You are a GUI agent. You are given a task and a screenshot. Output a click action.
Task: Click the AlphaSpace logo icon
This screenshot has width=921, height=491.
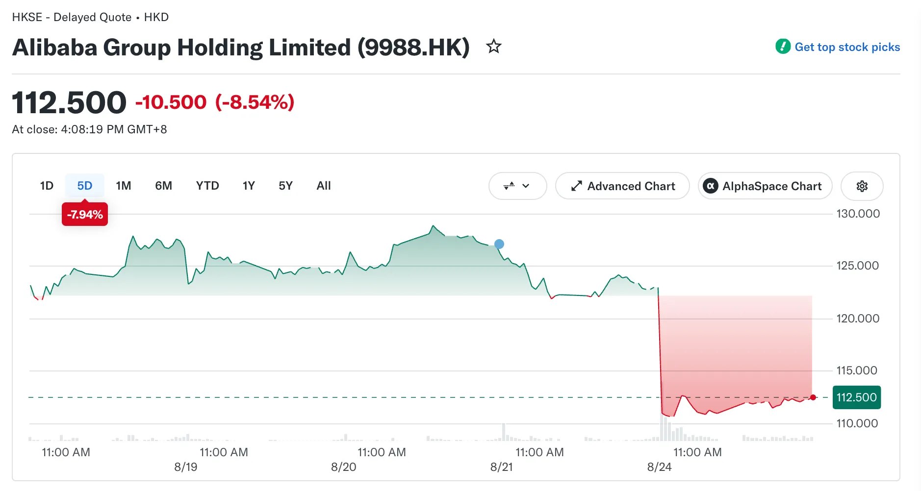click(710, 186)
